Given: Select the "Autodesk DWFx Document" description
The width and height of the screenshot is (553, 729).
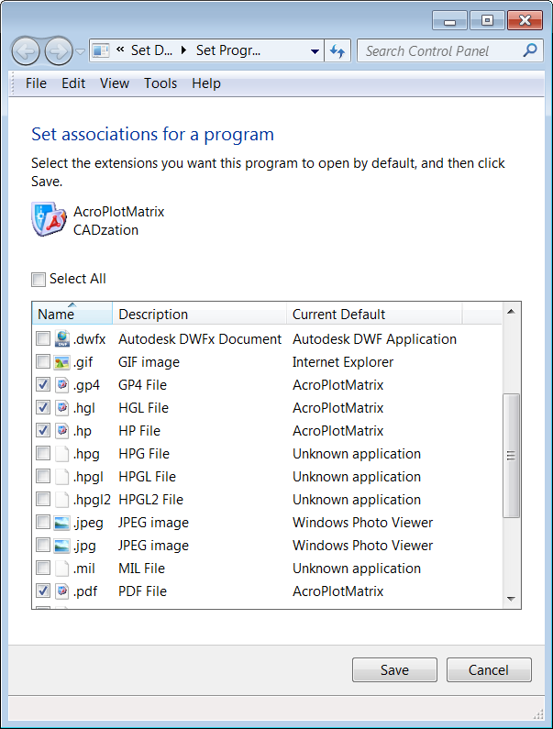Looking at the screenshot, I should pyautogui.click(x=200, y=339).
